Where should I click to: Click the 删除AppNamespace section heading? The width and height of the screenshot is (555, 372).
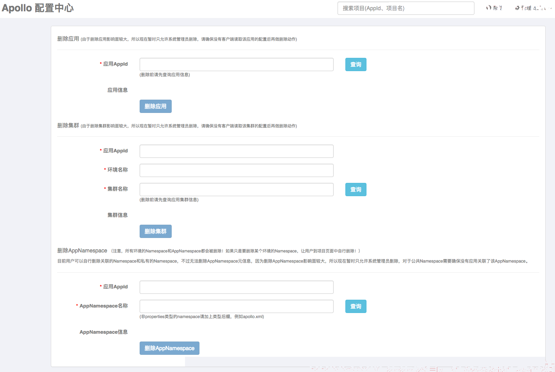(82, 250)
